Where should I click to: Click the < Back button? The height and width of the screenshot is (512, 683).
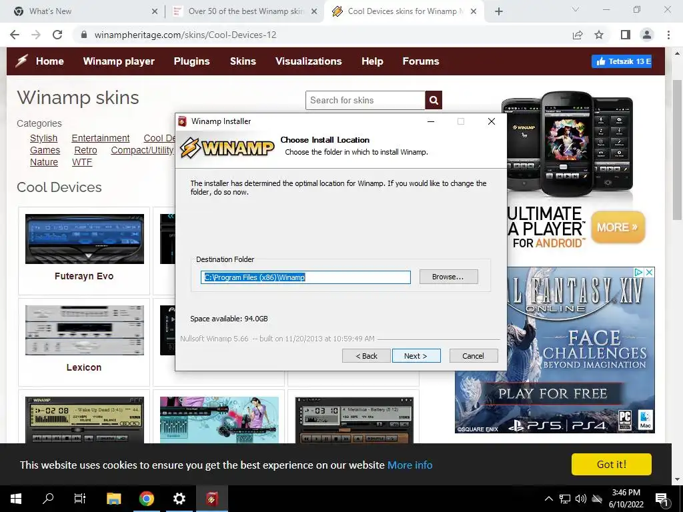(x=366, y=356)
